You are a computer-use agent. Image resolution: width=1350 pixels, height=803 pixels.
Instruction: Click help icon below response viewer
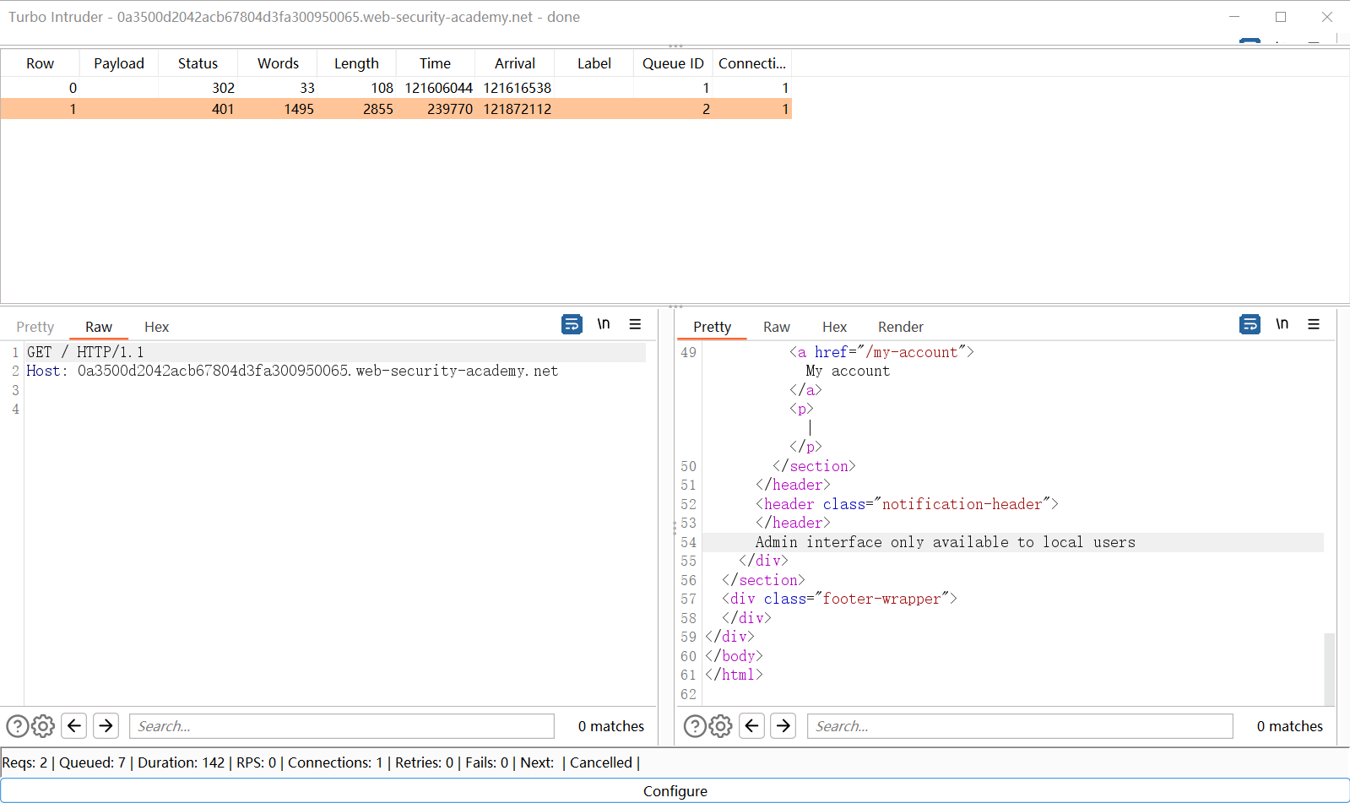(x=694, y=726)
